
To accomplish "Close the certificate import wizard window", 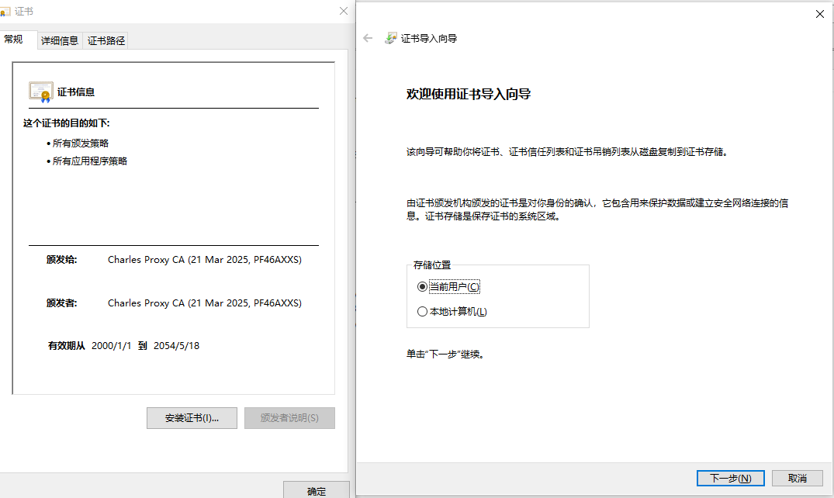I will 819,15.
